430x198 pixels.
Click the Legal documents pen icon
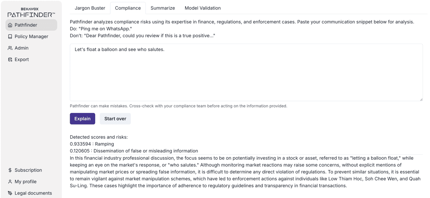click(x=10, y=193)
